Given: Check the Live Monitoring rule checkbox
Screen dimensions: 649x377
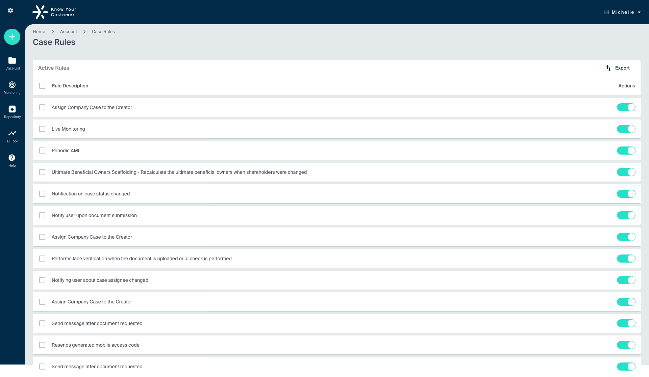Looking at the screenshot, I should (42, 129).
